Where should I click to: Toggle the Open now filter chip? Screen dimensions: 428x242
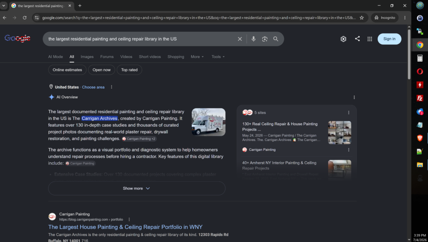[102, 70]
